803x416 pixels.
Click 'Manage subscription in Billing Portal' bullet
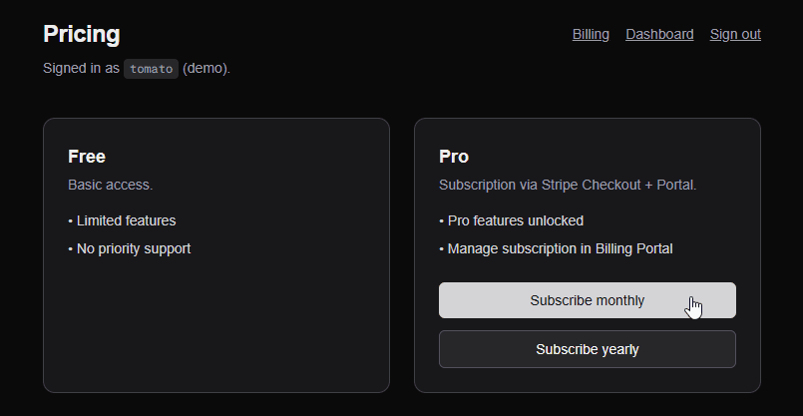coord(560,248)
